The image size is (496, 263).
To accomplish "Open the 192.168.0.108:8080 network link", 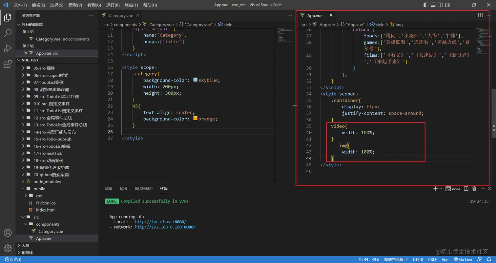I will point(165,227).
